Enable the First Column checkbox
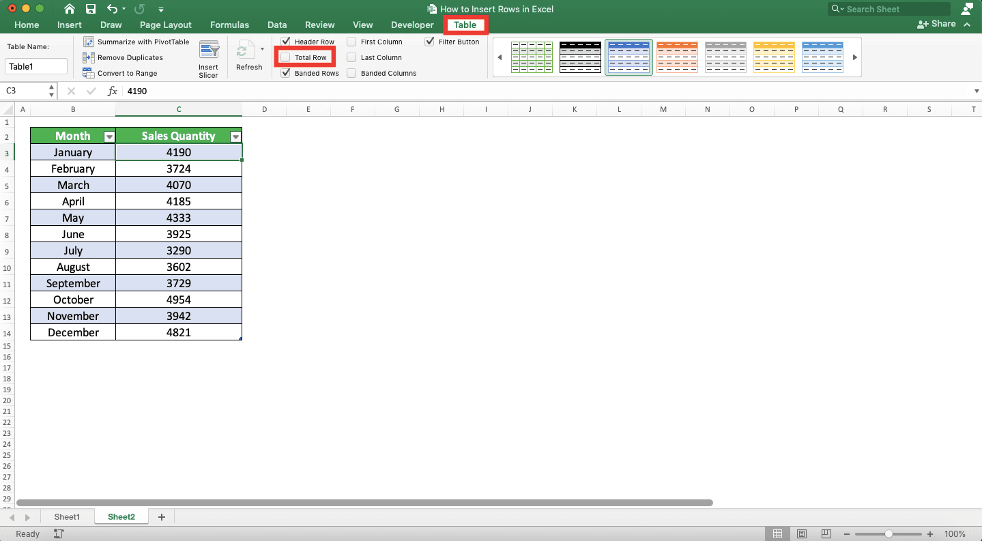The height and width of the screenshot is (541, 982). pos(350,42)
